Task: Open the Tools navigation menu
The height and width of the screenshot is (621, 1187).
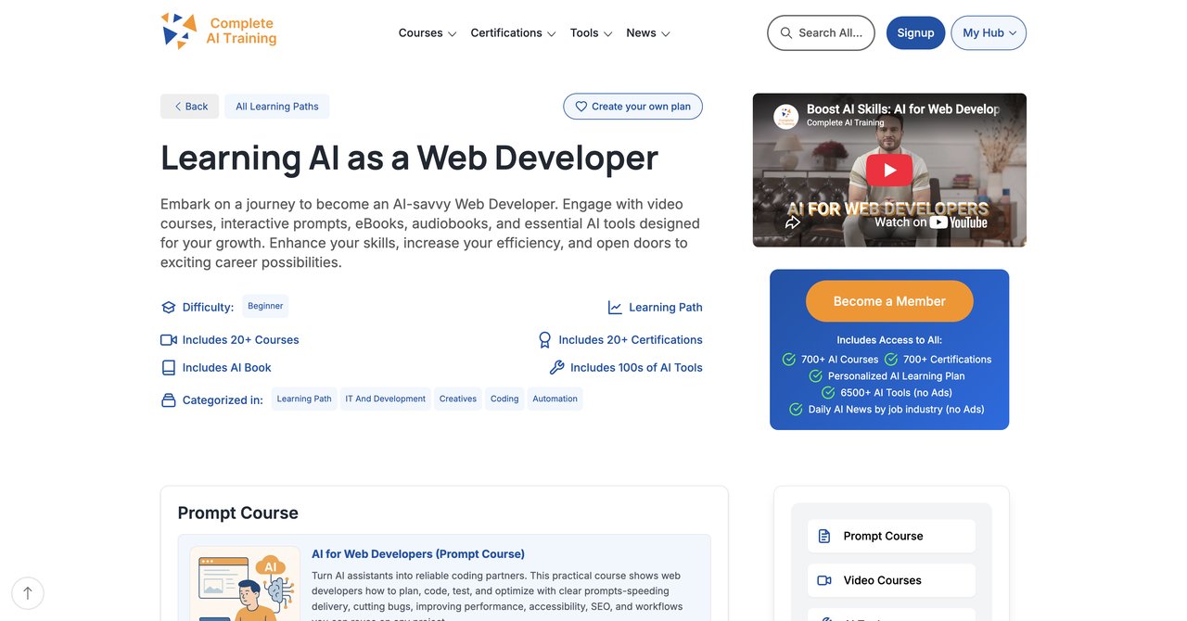Action: pos(592,32)
